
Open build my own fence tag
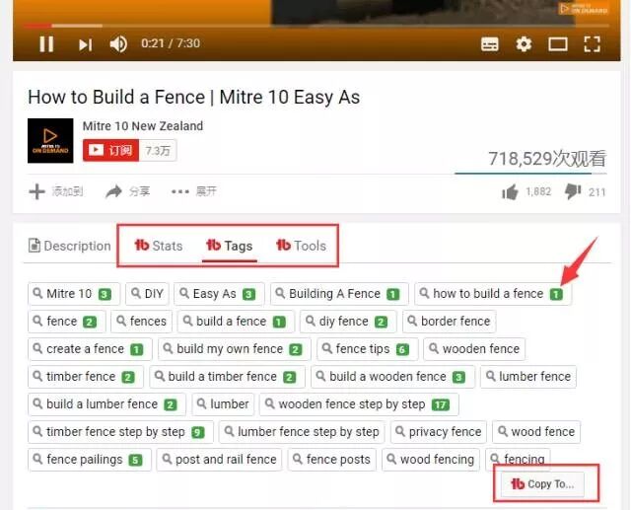tap(235, 349)
